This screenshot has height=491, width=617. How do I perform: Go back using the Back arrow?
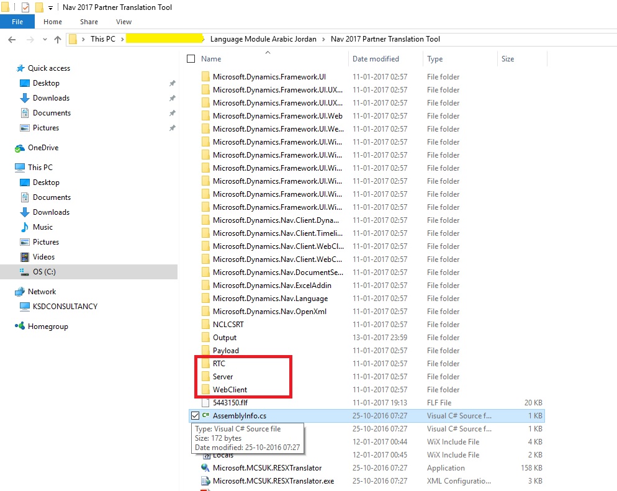(11, 39)
